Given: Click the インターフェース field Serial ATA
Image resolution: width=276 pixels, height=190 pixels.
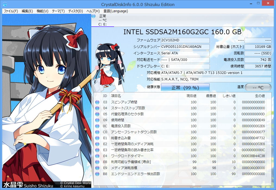Looking at the screenshot, I should pyautogui.click(x=185, y=53).
